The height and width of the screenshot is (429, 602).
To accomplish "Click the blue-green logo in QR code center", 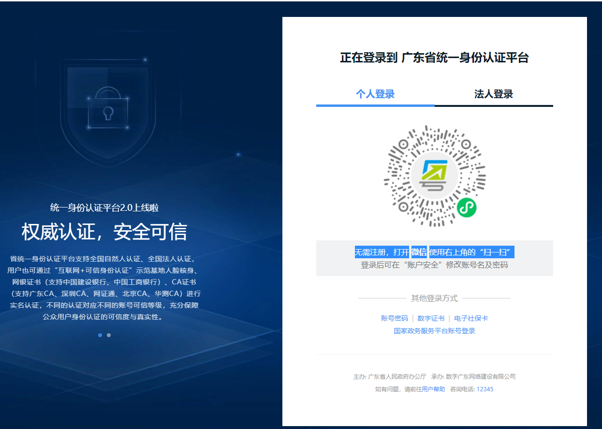I will tap(434, 176).
